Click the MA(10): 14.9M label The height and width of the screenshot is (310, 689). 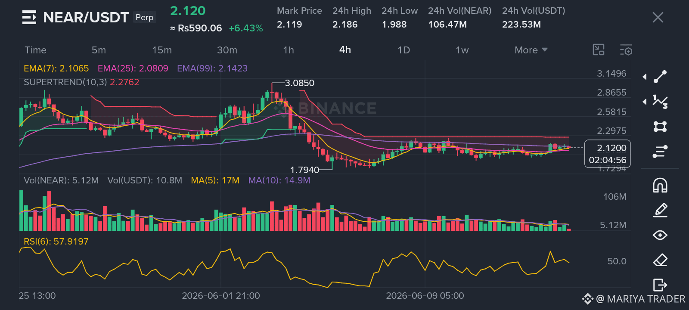click(x=279, y=180)
